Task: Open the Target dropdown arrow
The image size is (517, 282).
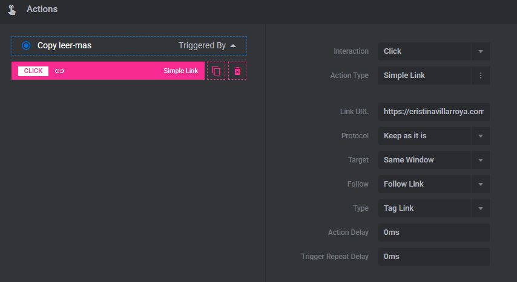Action: [x=481, y=160]
